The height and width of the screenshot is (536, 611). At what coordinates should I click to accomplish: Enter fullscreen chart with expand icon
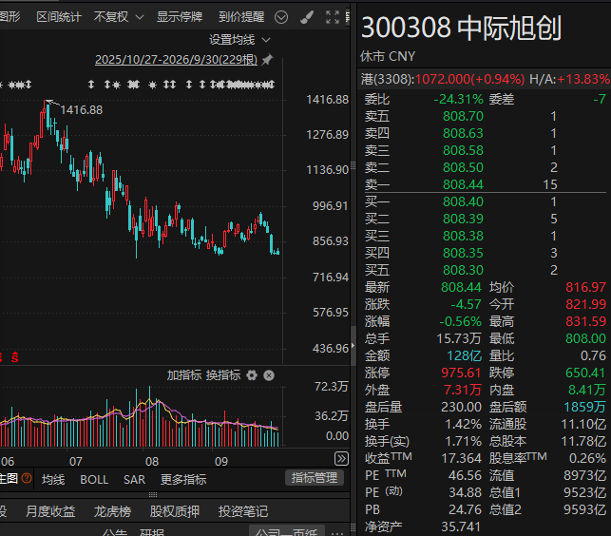pos(333,17)
